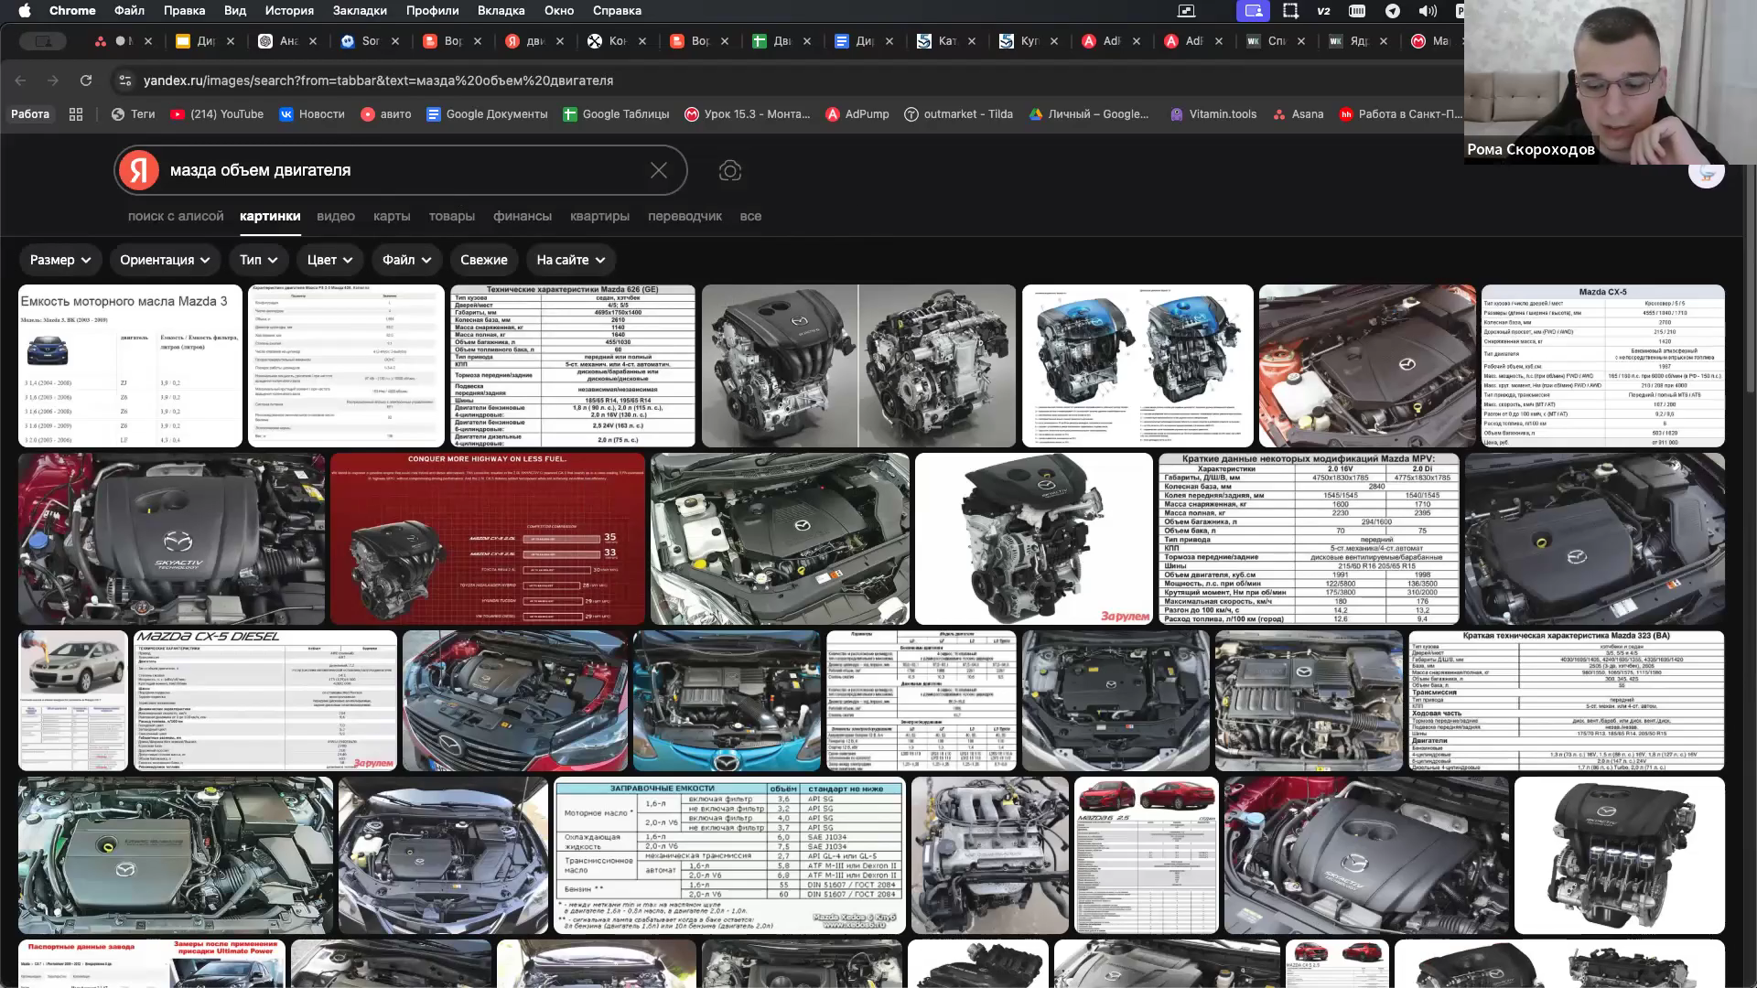This screenshot has width=1757, height=988.
Task: Open macOS volume control icon
Action: click(1428, 11)
